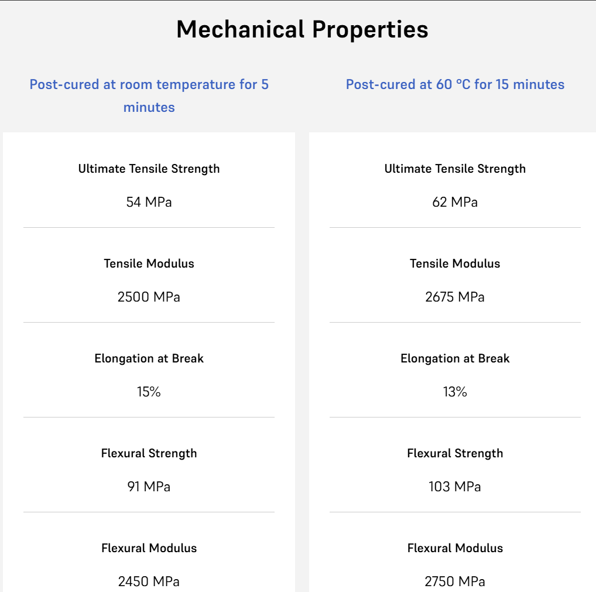Screen dimensions: 596x592
Task: Select the 103 MPa flexural strength value
Action: pyautogui.click(x=455, y=487)
